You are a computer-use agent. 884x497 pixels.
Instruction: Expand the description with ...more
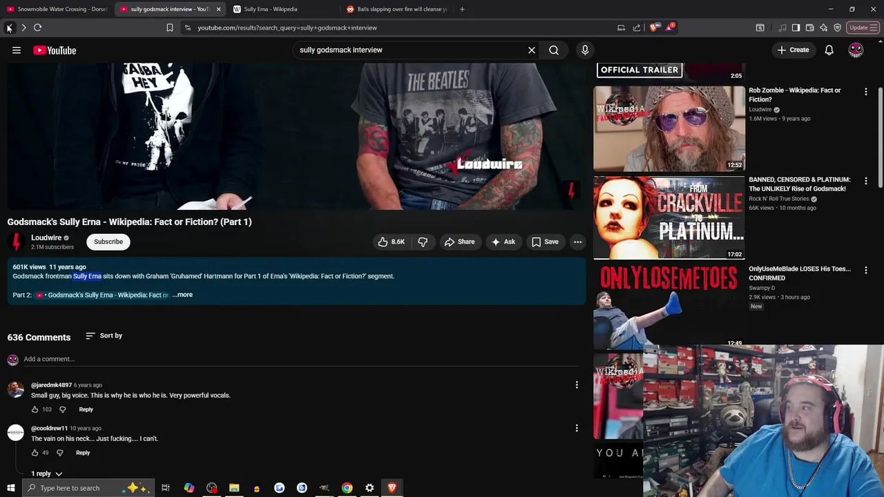[182, 295]
